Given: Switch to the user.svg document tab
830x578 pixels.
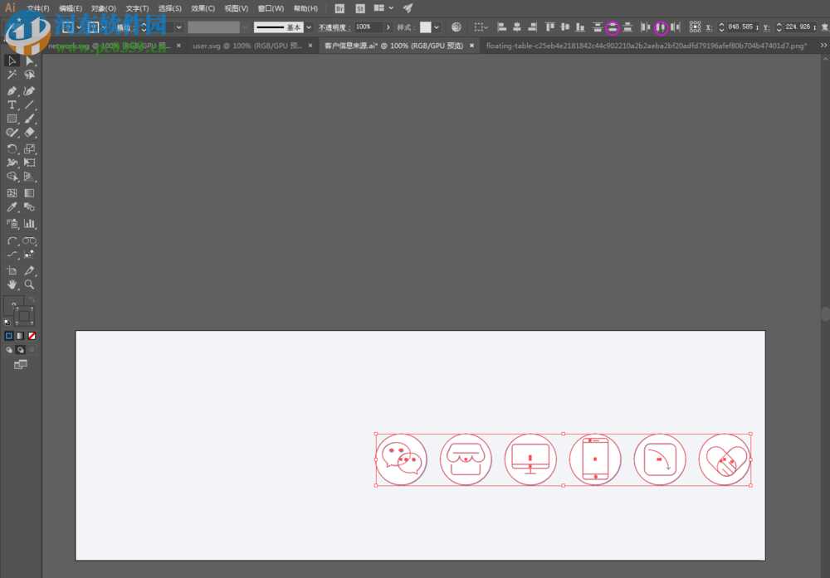Looking at the screenshot, I should click(247, 46).
